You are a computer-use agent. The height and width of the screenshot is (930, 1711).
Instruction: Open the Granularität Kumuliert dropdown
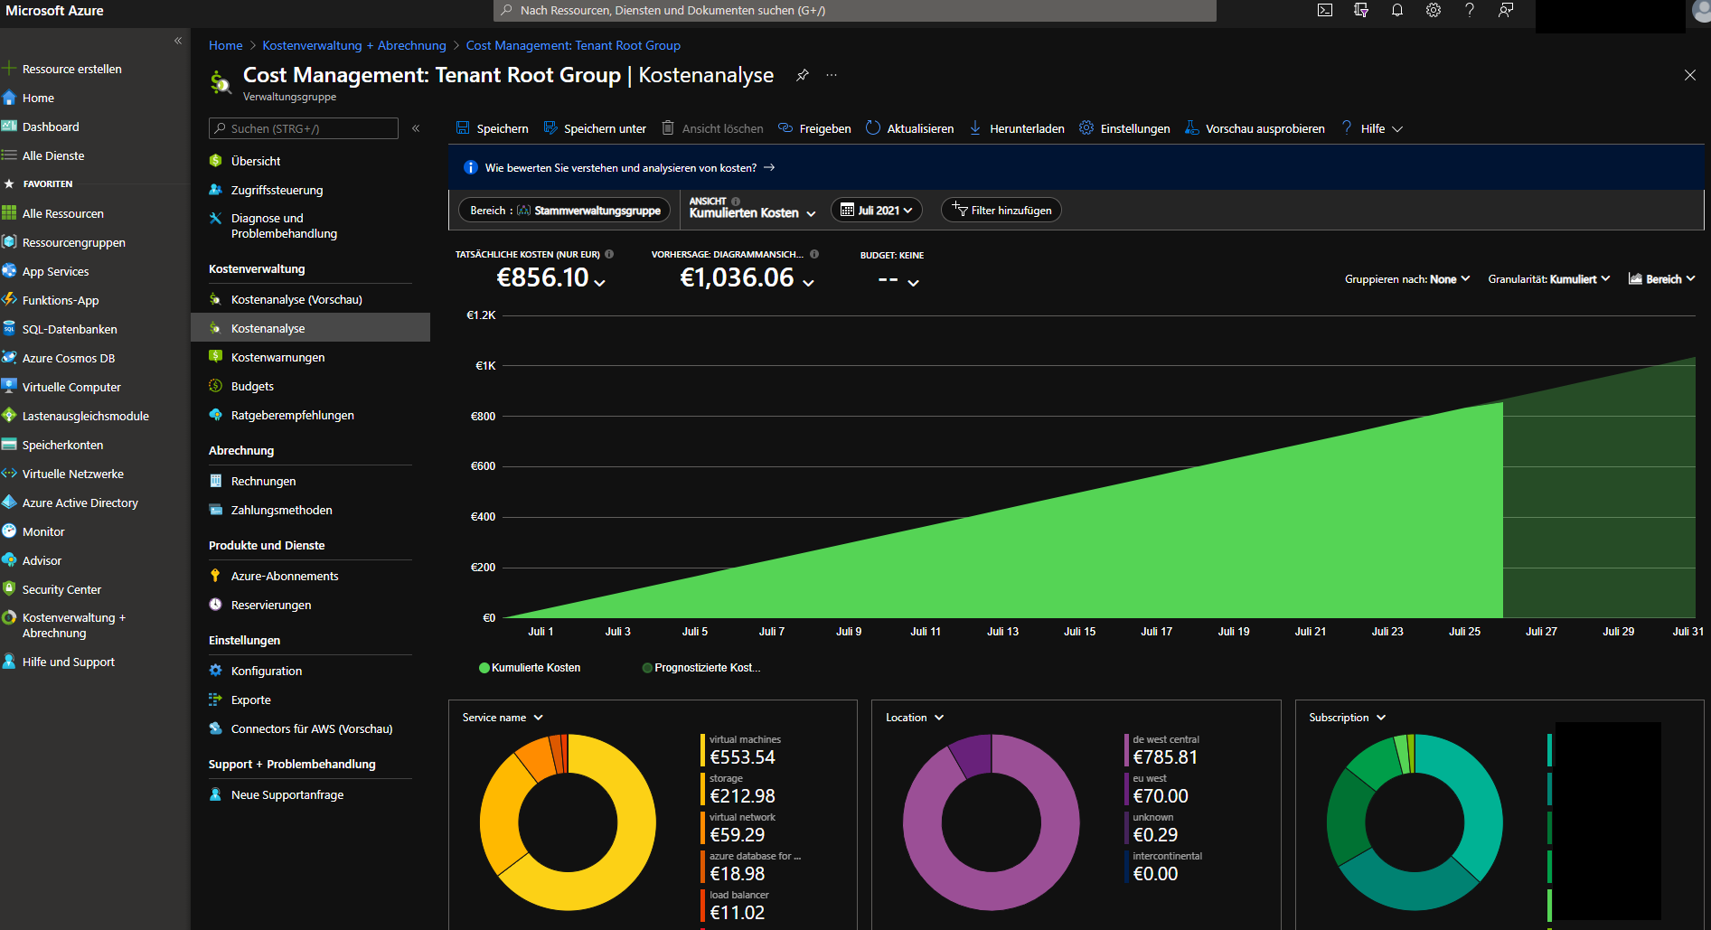click(x=1548, y=279)
